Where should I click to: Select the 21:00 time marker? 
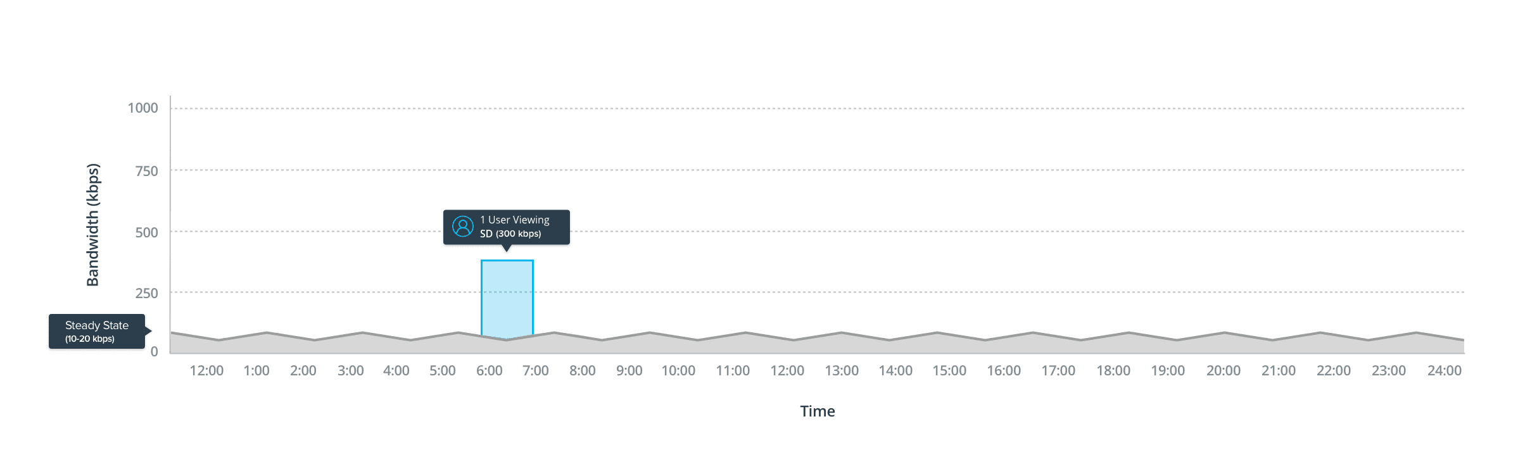tap(1279, 371)
